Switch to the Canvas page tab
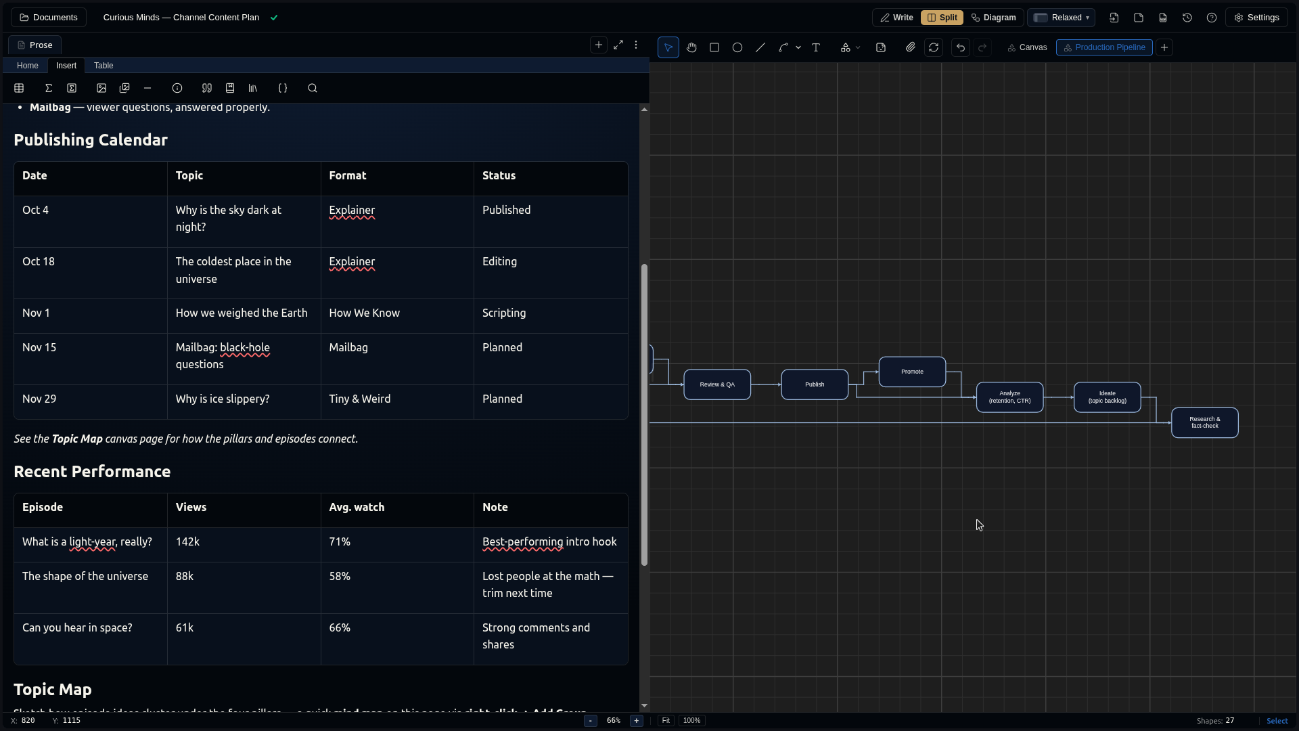 (1027, 47)
